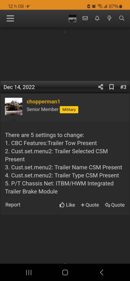
Task: Open chopperman1 profile avatar image
Action: coord(14,106)
